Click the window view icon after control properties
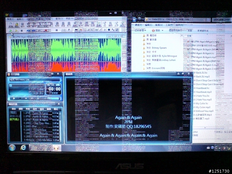Image resolution: width=232 pixels, height=174 pixels. 69,30
